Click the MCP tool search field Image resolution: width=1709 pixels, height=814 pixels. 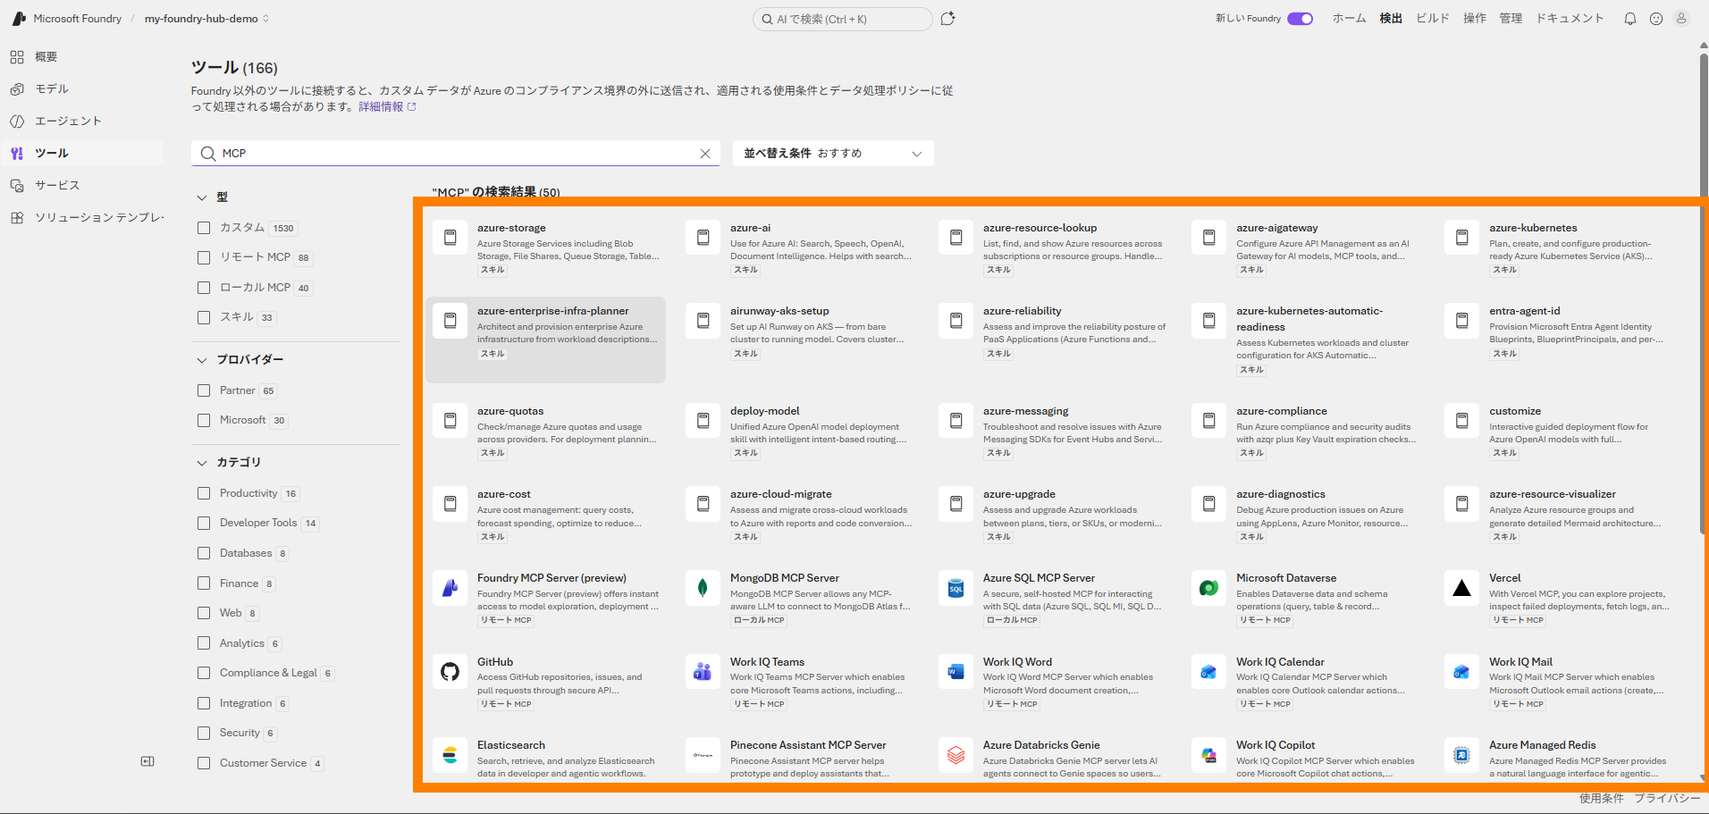tap(456, 154)
